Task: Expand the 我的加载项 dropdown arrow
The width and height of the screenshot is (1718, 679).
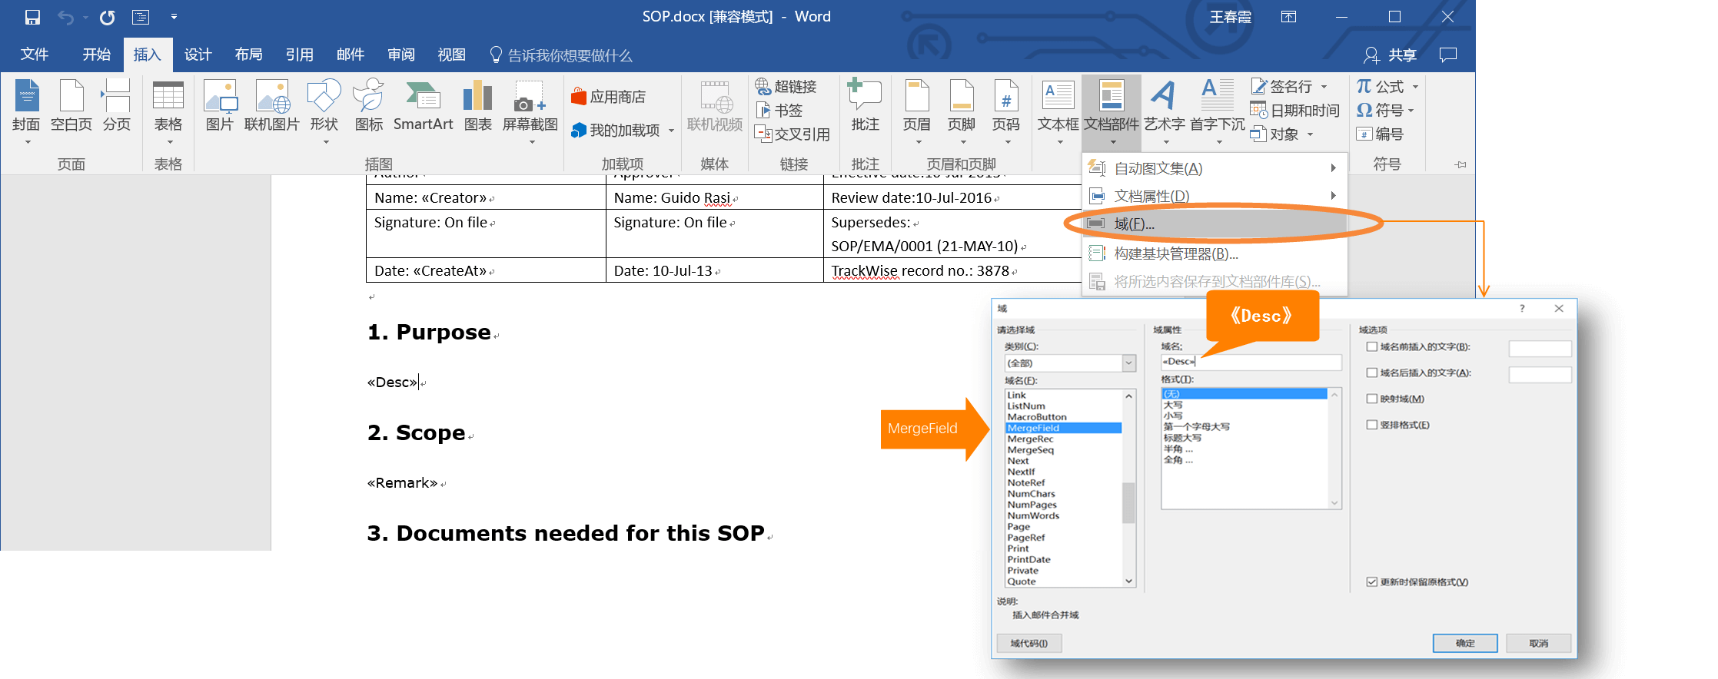Action: point(671,131)
